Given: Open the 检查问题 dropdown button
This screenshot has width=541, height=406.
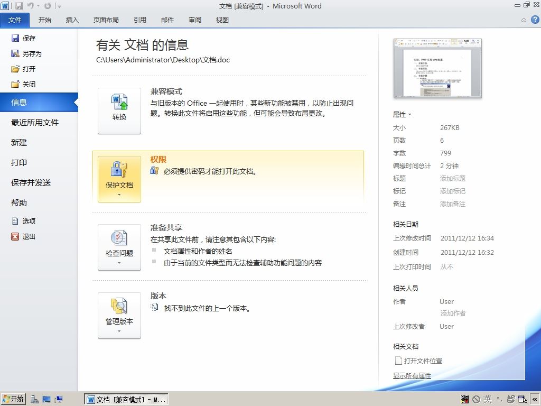Looking at the screenshot, I should tap(119, 247).
